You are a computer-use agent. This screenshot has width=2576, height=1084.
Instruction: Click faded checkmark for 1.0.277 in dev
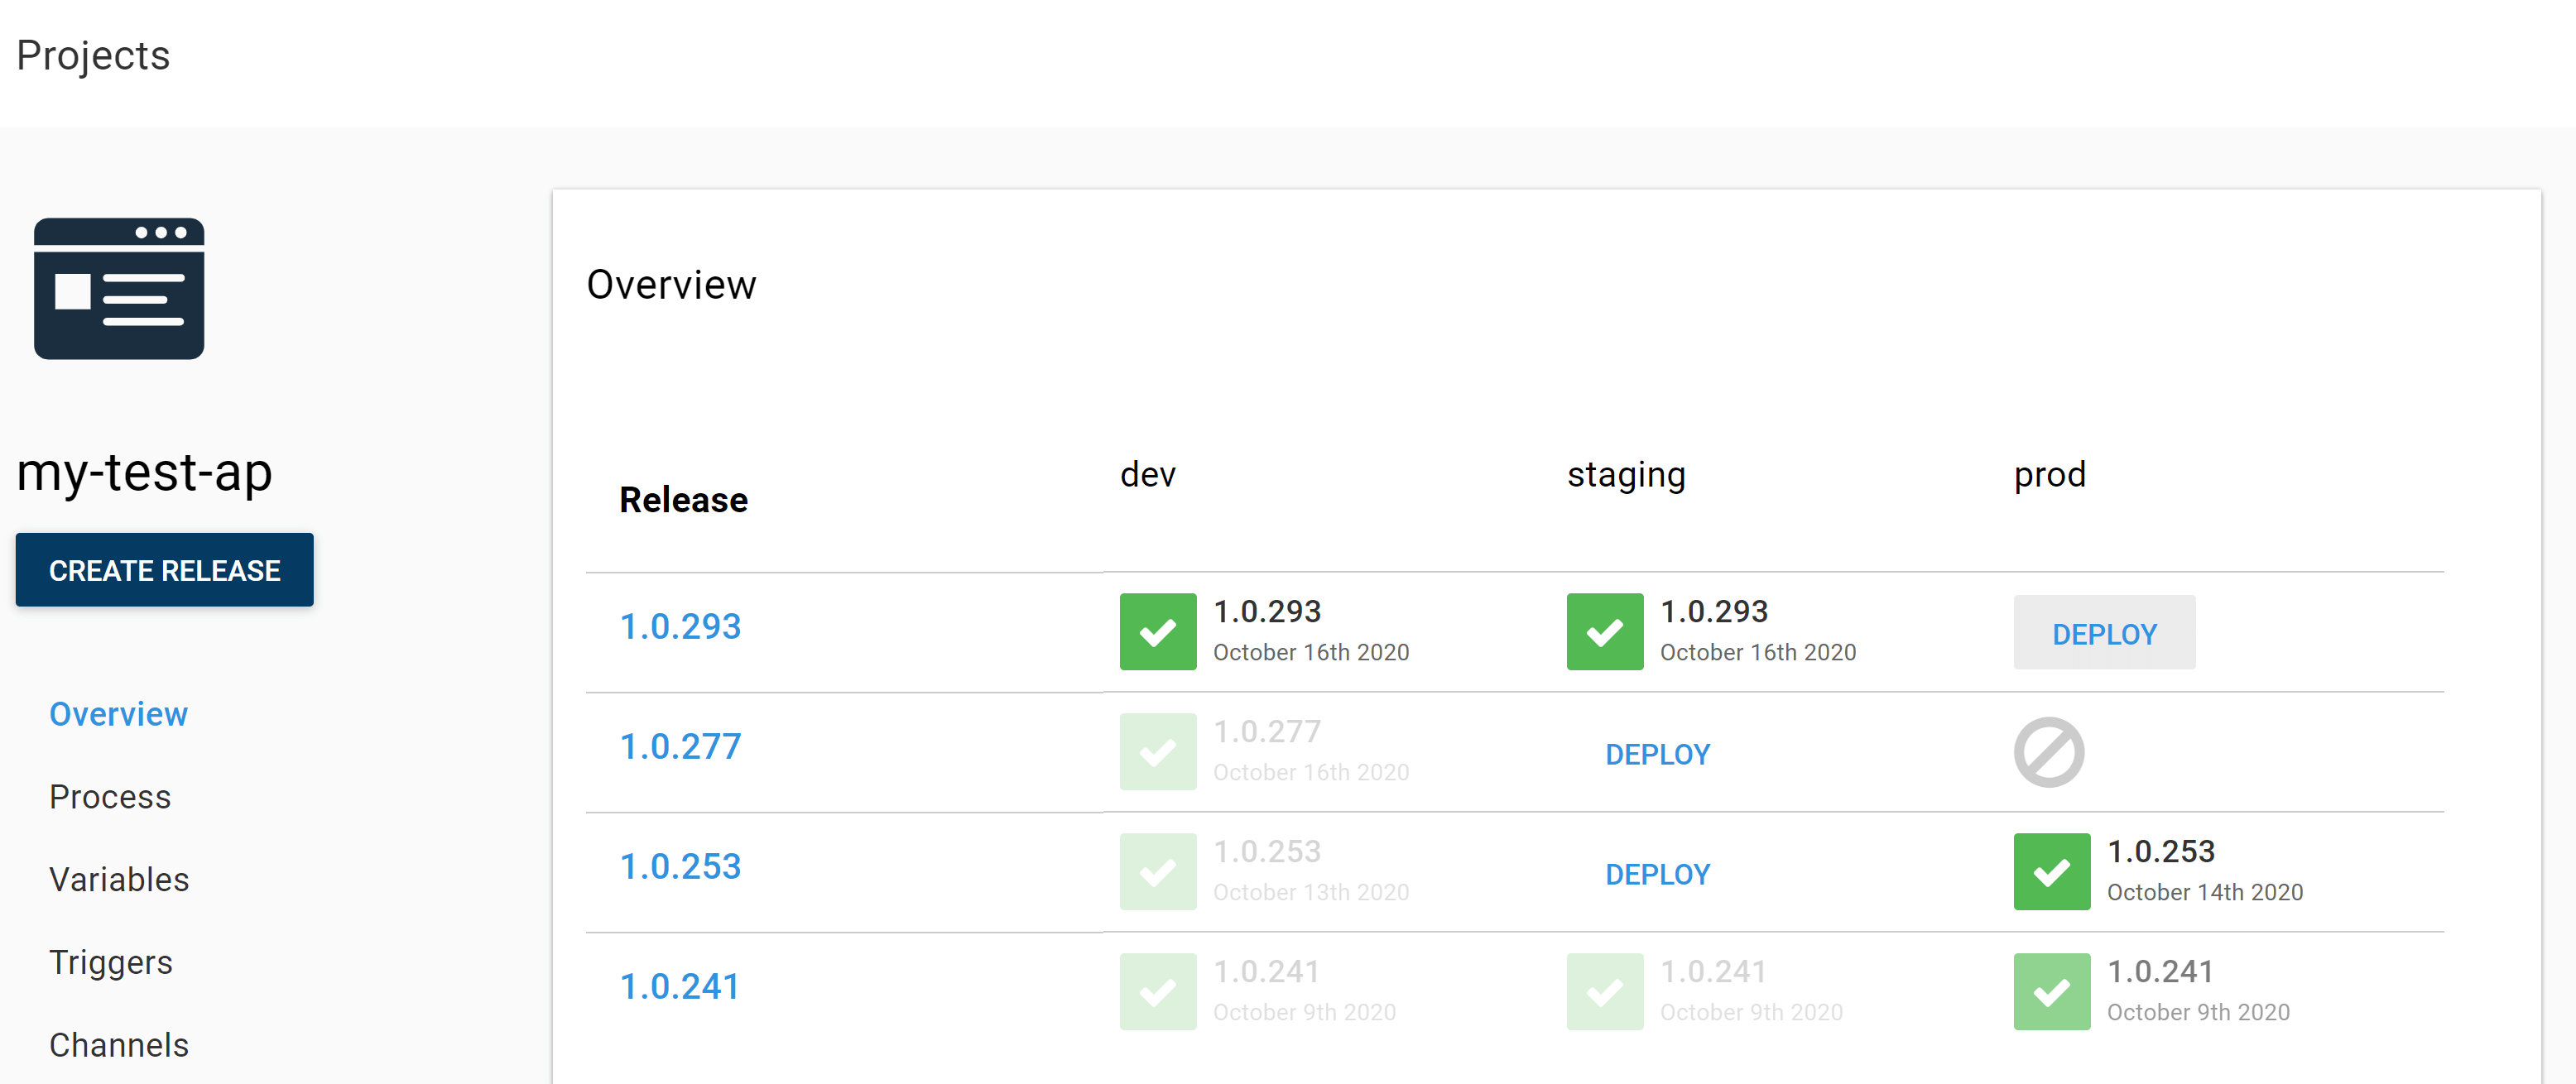coord(1158,752)
